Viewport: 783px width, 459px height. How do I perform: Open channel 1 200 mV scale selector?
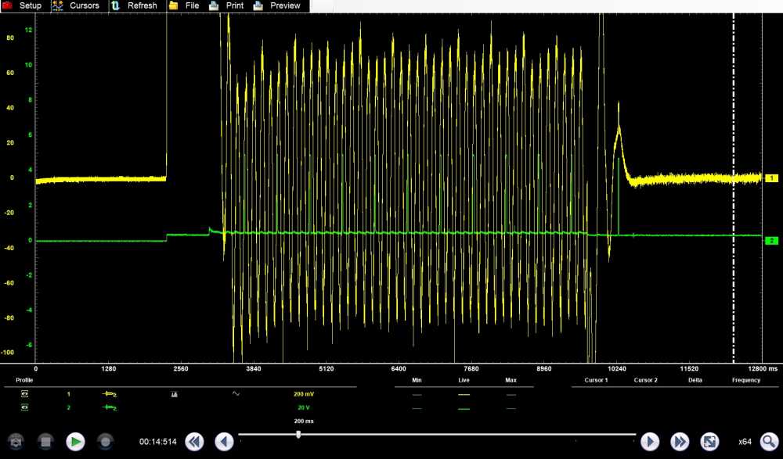tap(305, 394)
